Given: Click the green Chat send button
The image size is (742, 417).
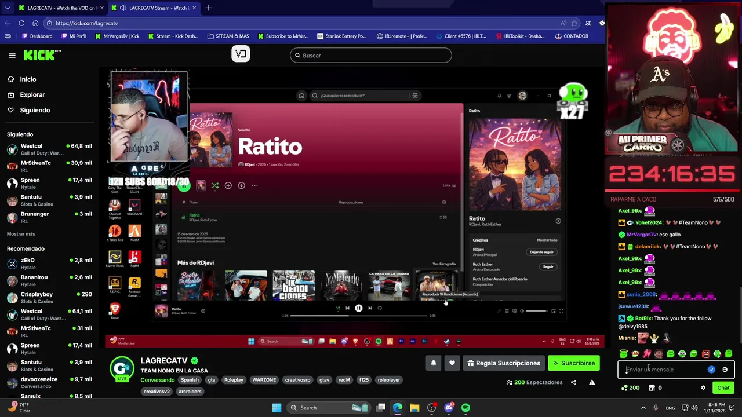Looking at the screenshot, I should [x=723, y=388].
